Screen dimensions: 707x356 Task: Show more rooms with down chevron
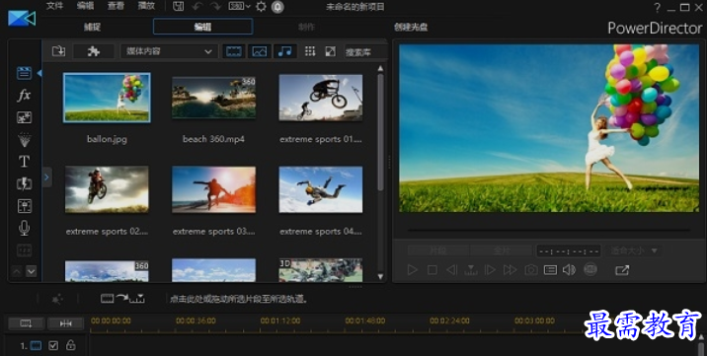[32, 271]
